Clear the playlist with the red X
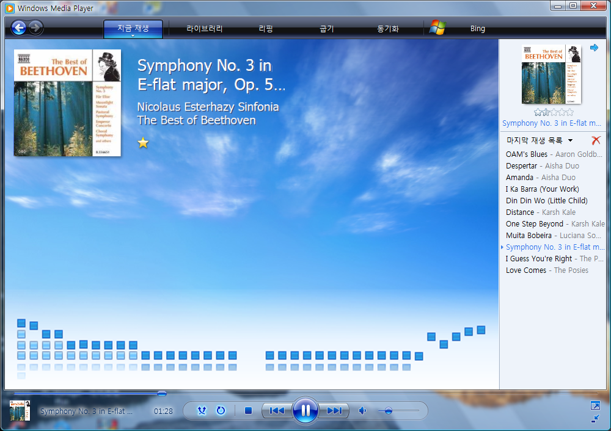This screenshot has height=431, width=611. coord(596,140)
